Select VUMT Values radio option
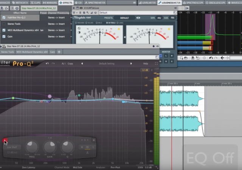 (89, 23)
